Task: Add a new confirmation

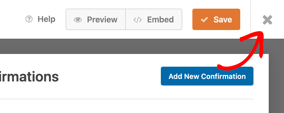Action: [207, 76]
